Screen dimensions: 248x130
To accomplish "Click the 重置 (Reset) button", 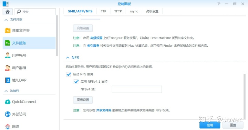I will (233, 125).
